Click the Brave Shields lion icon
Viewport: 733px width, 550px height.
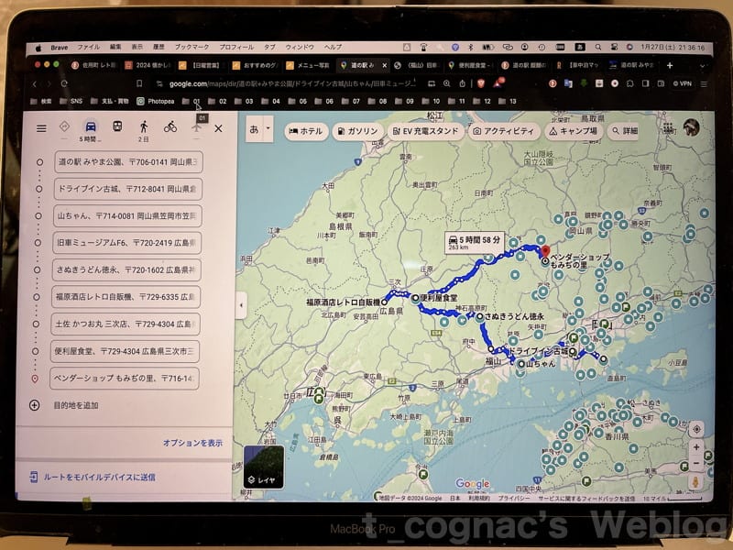[x=480, y=83]
